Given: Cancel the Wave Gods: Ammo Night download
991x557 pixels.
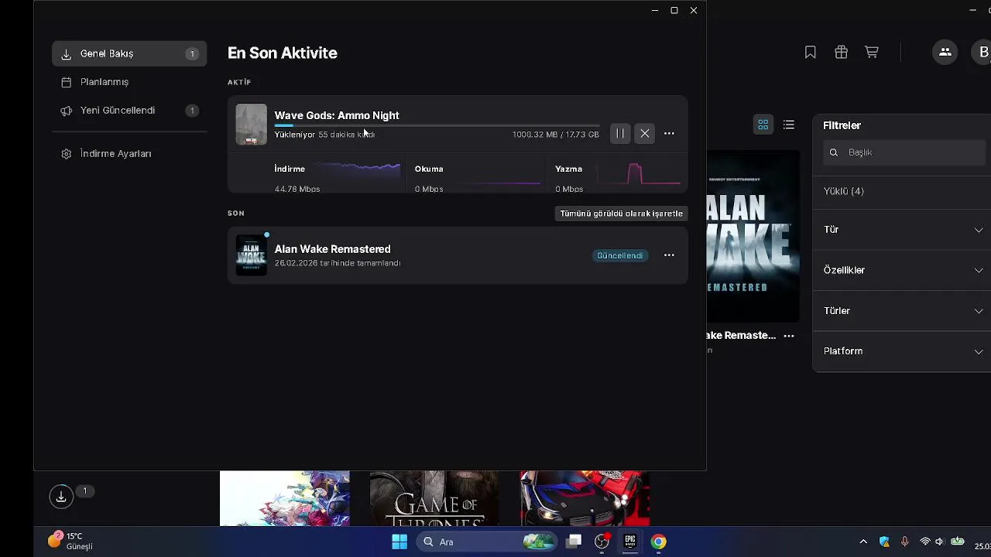Looking at the screenshot, I should pyautogui.click(x=645, y=134).
